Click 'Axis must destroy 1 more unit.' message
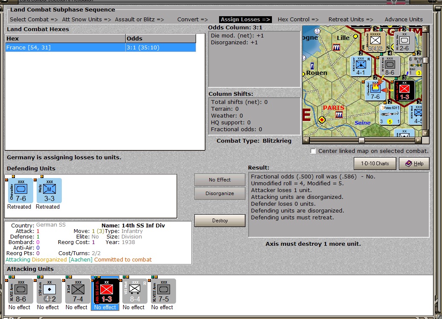The height and width of the screenshot is (319, 442). 313,244
